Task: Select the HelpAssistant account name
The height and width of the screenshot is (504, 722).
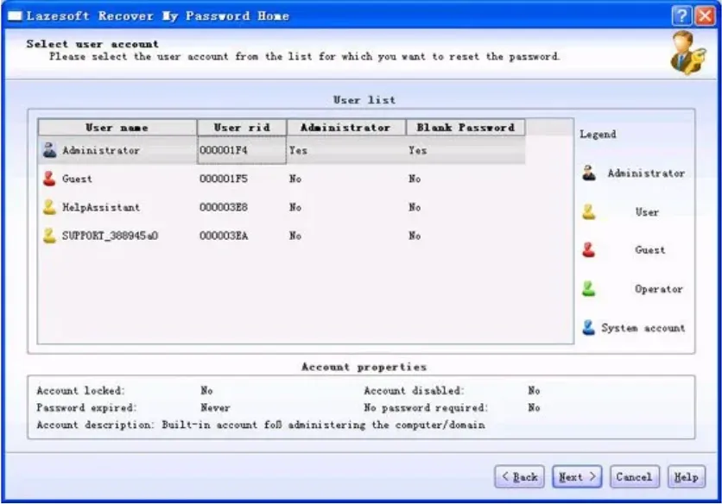Action: pos(101,207)
